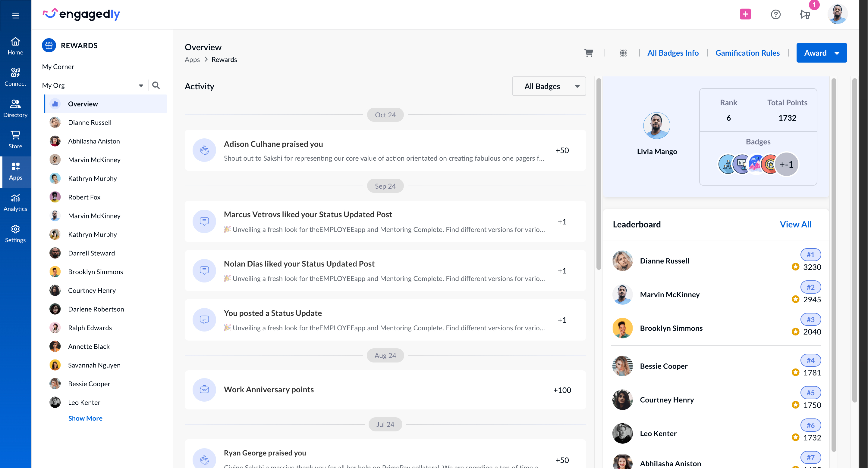Open Settings from the sidebar
The image size is (868, 469).
click(x=15, y=233)
